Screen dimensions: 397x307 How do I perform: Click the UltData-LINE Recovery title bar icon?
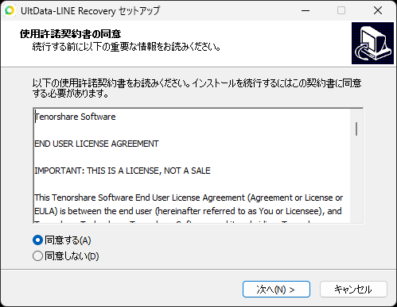[x=10, y=10]
